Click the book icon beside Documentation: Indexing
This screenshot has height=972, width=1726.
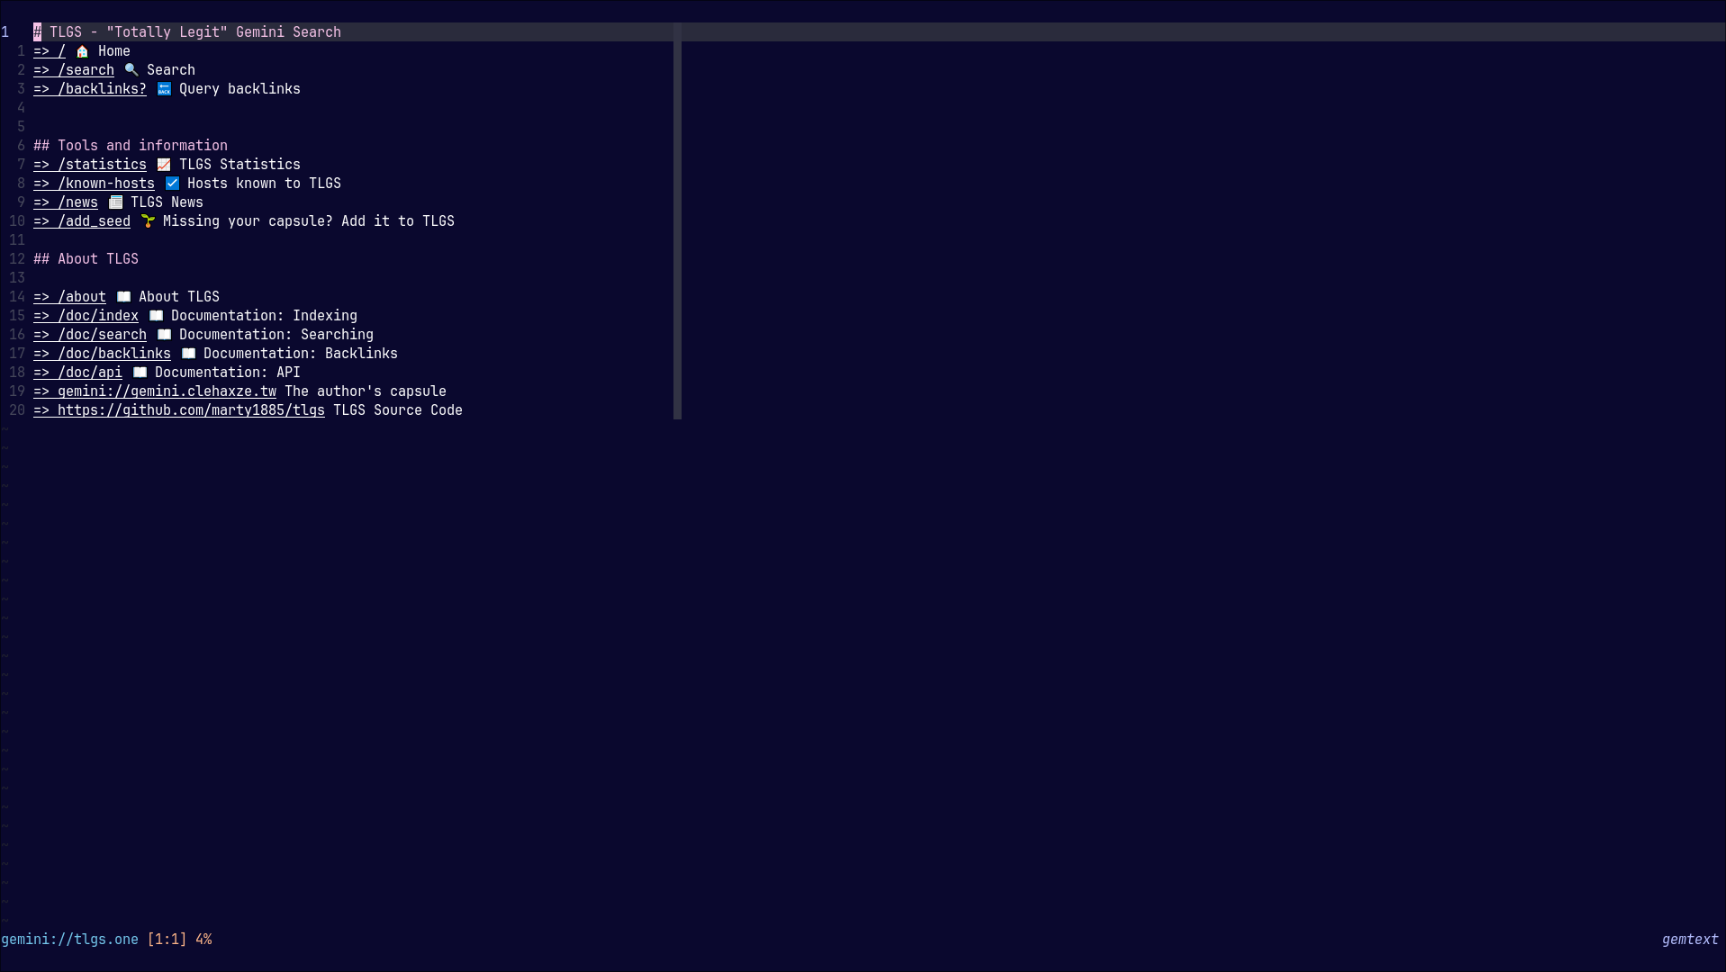(156, 316)
